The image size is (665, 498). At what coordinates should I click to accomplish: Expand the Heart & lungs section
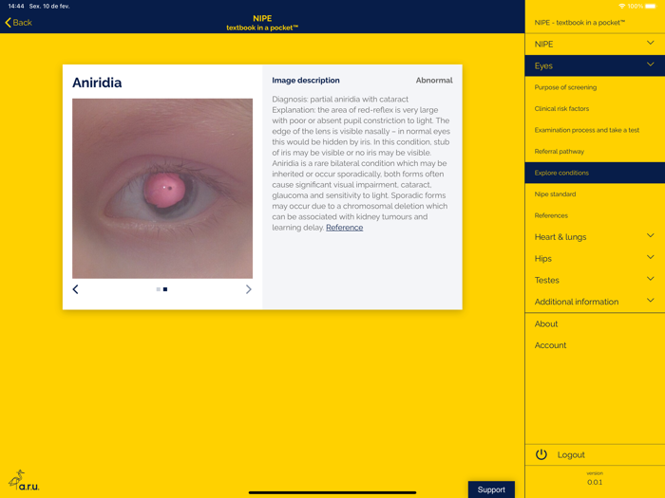(595, 237)
